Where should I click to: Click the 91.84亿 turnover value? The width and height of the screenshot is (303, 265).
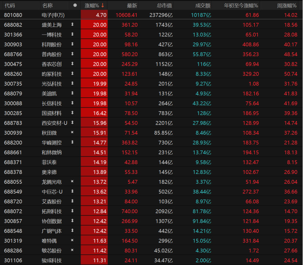coord(202,221)
